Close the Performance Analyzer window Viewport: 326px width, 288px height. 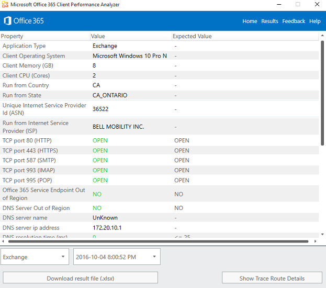click(x=317, y=4)
